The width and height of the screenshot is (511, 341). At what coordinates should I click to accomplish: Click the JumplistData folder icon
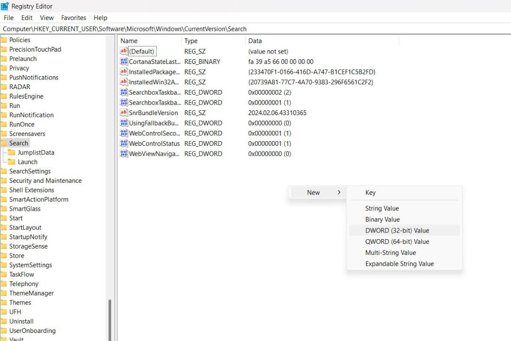[12, 153]
